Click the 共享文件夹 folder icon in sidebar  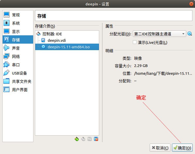click(6, 81)
